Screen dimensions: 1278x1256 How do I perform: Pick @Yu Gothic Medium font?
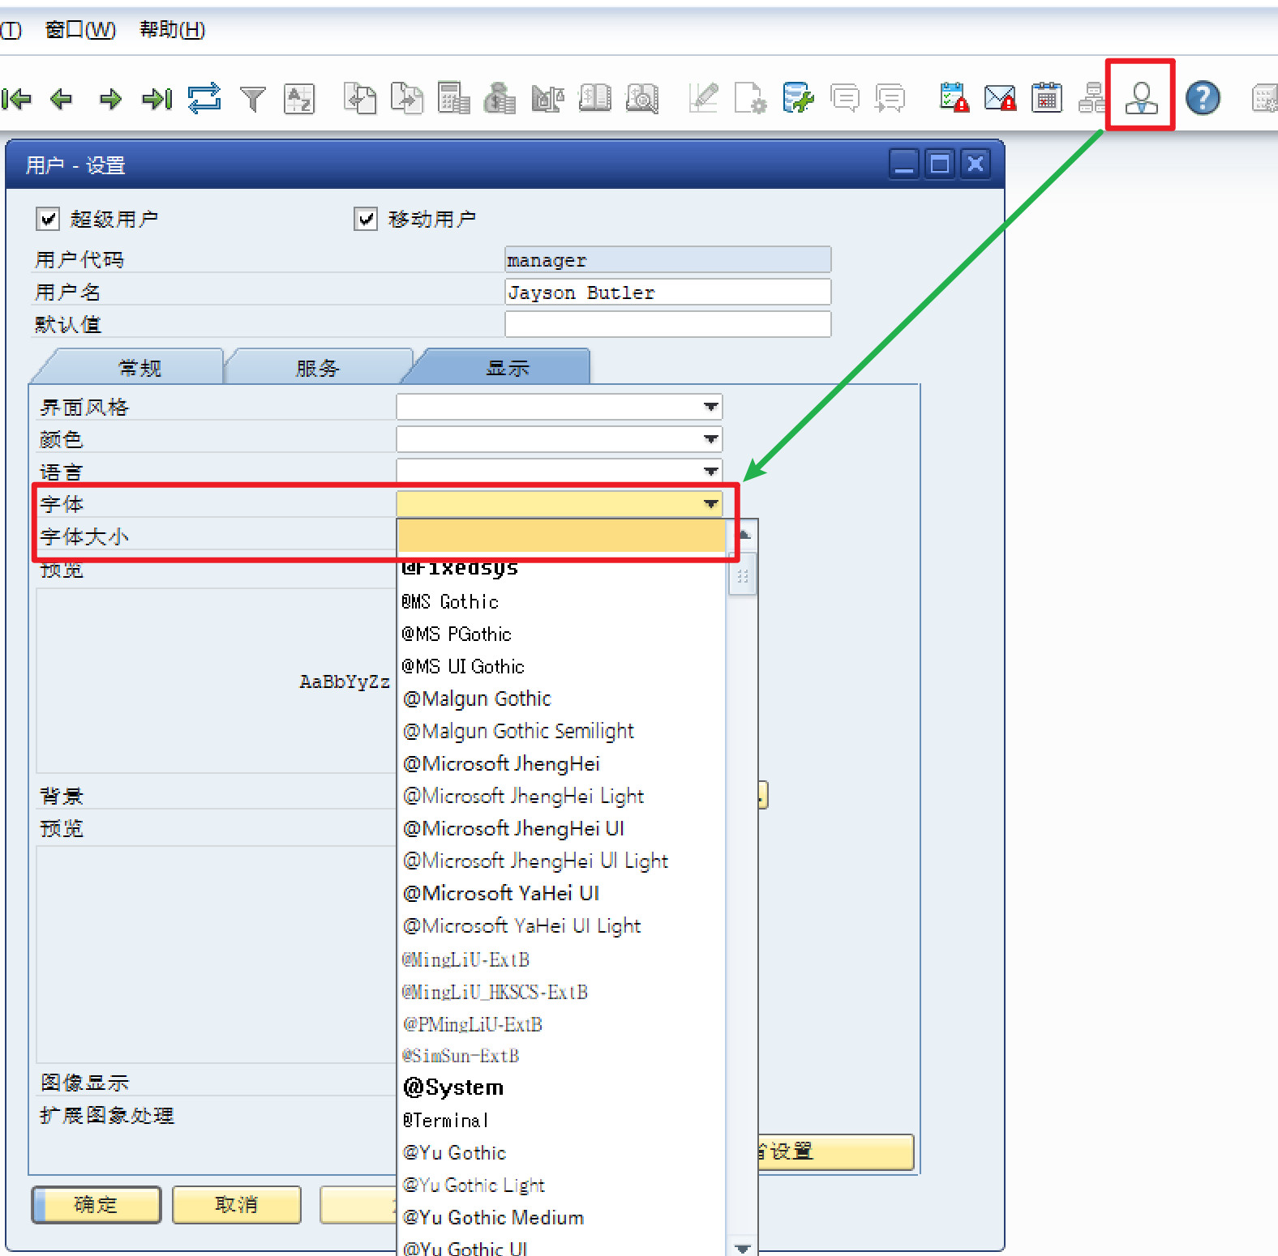click(x=560, y=1217)
